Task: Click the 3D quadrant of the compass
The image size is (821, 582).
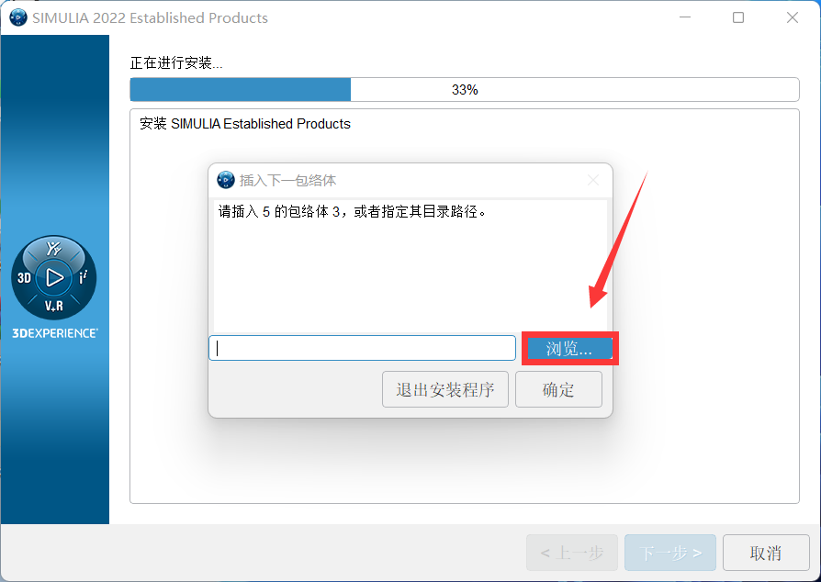Action: (x=24, y=278)
